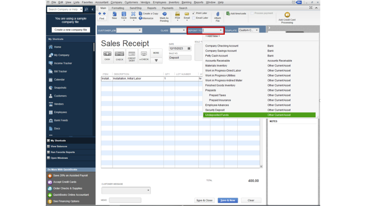Click Create a Copy
The image size is (366, 206).
pos(148,14)
